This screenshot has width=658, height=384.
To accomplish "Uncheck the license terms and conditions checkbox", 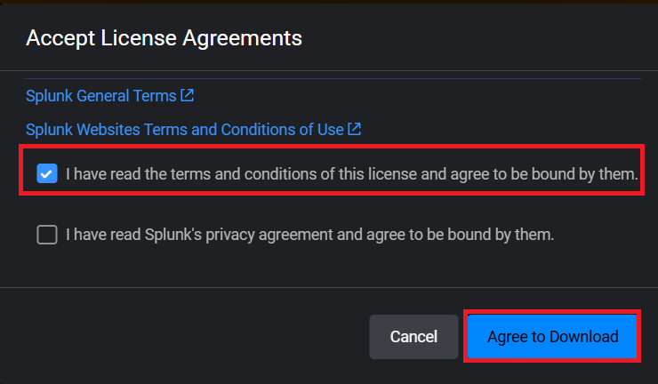I will click(47, 174).
